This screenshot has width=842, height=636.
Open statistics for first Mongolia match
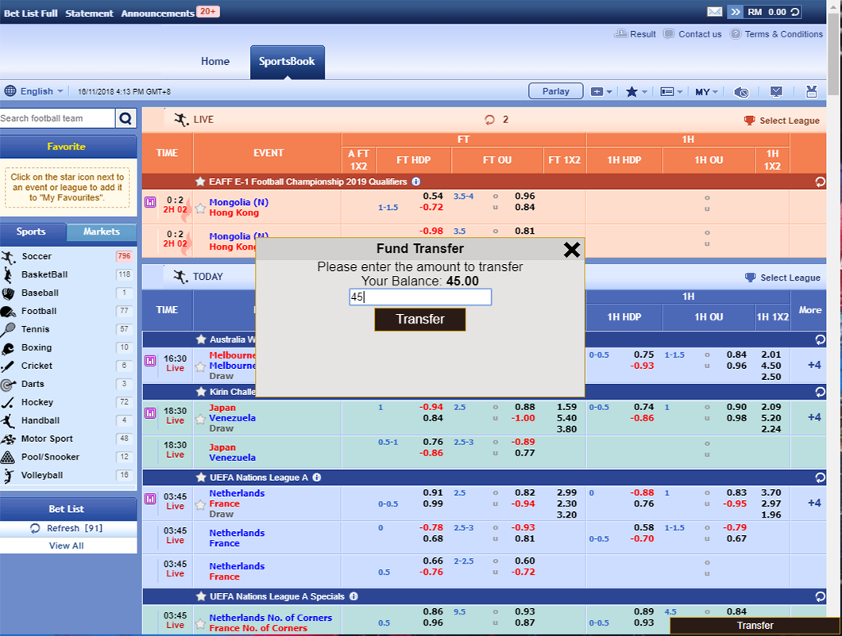[x=149, y=203]
